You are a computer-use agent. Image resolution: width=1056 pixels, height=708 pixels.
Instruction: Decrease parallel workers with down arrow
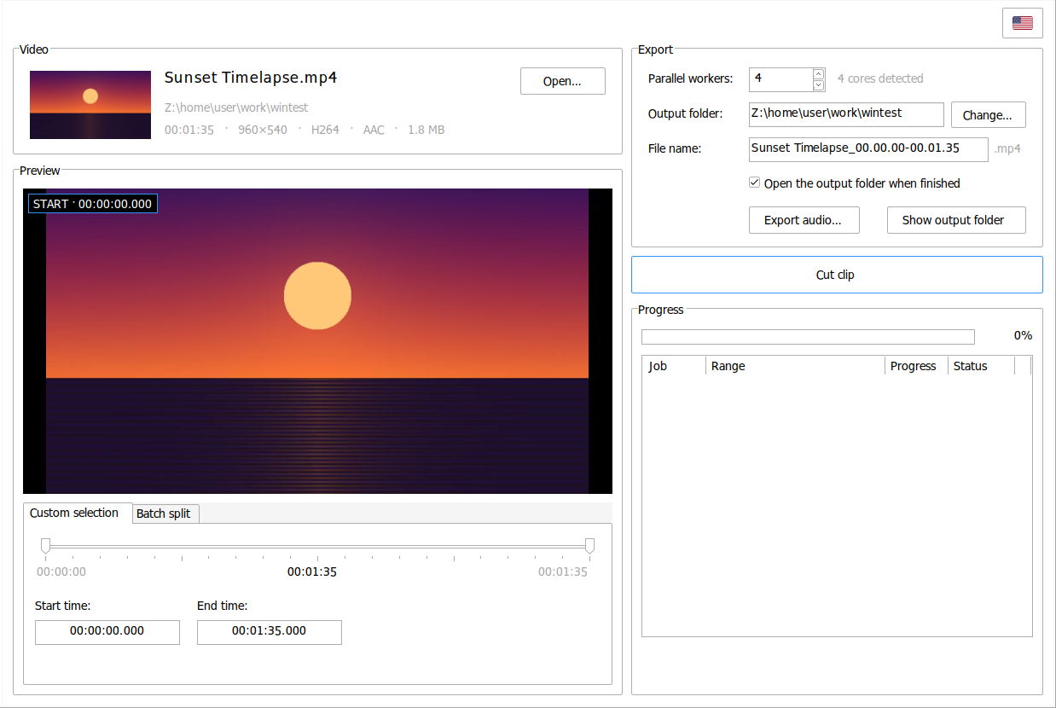pyautogui.click(x=819, y=85)
